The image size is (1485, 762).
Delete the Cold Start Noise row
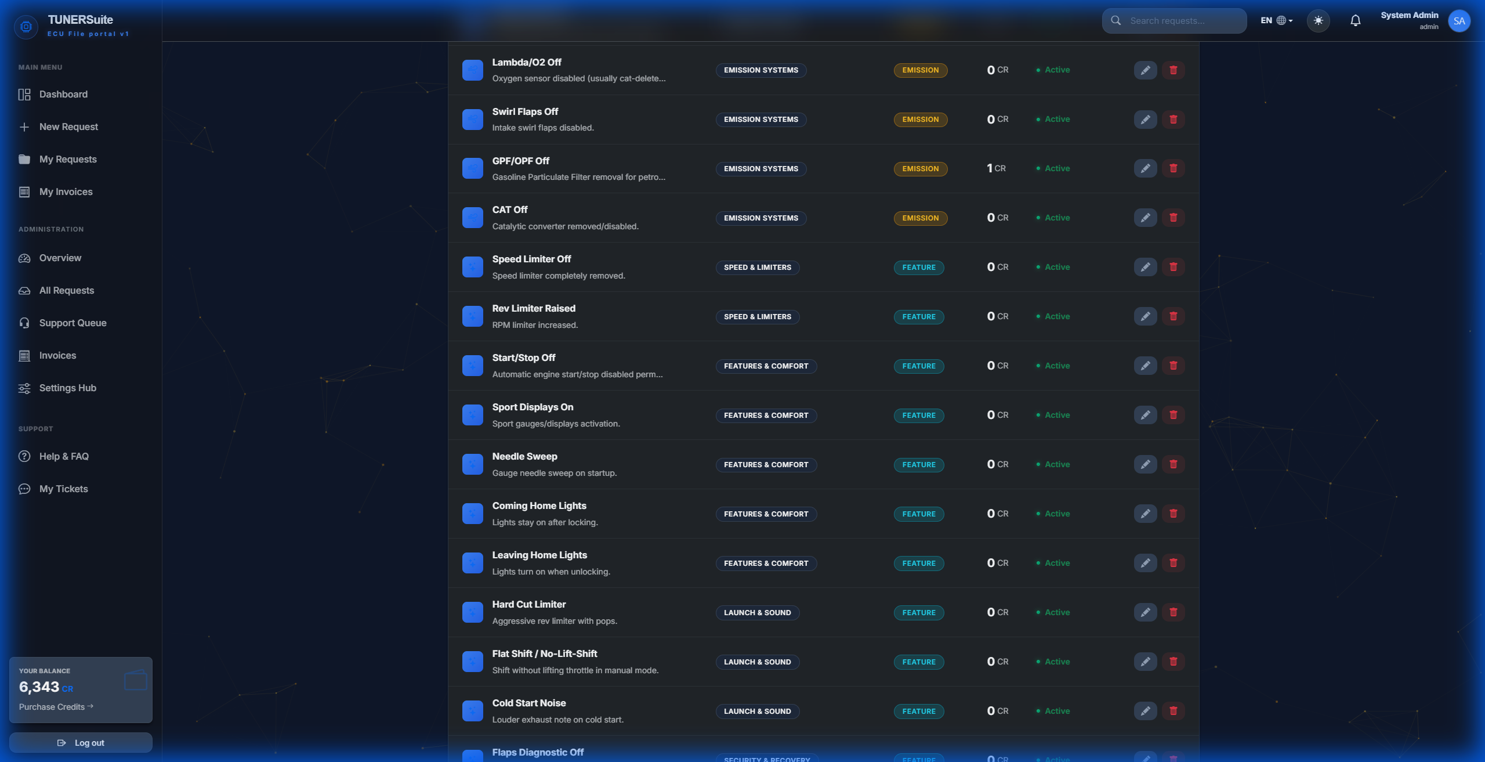[x=1173, y=712]
